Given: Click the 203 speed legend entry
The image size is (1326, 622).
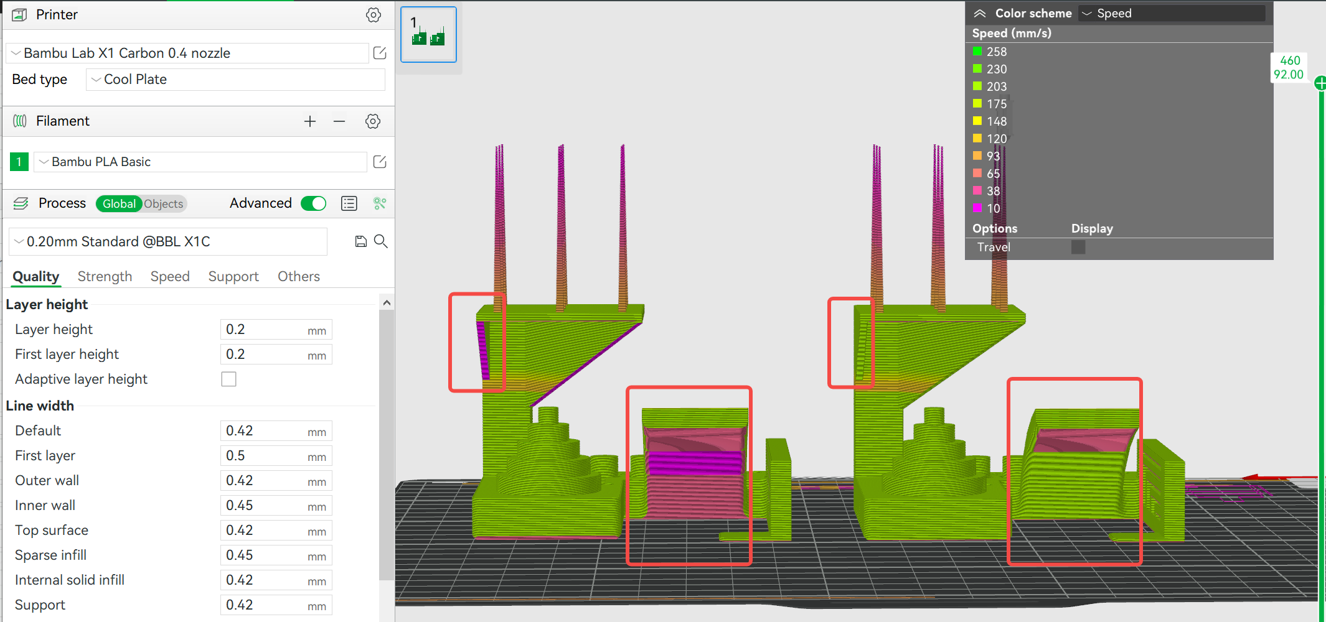Looking at the screenshot, I should (x=990, y=86).
